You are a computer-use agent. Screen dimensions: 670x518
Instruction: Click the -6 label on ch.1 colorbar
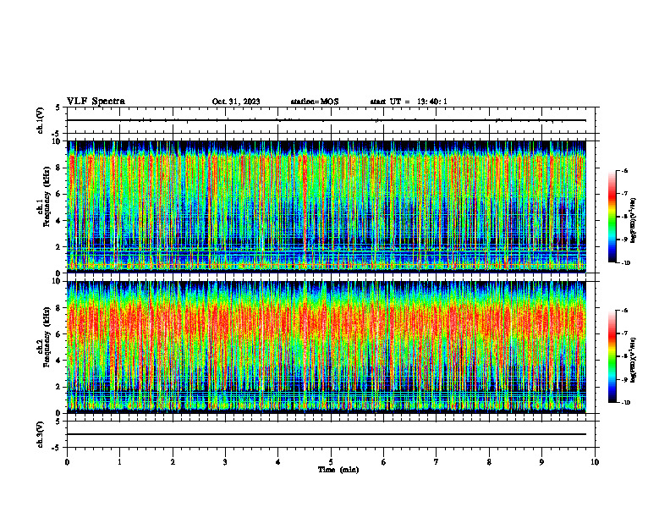coord(624,170)
